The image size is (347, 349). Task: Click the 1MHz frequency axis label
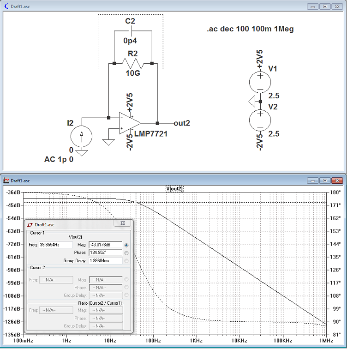tap(326, 341)
